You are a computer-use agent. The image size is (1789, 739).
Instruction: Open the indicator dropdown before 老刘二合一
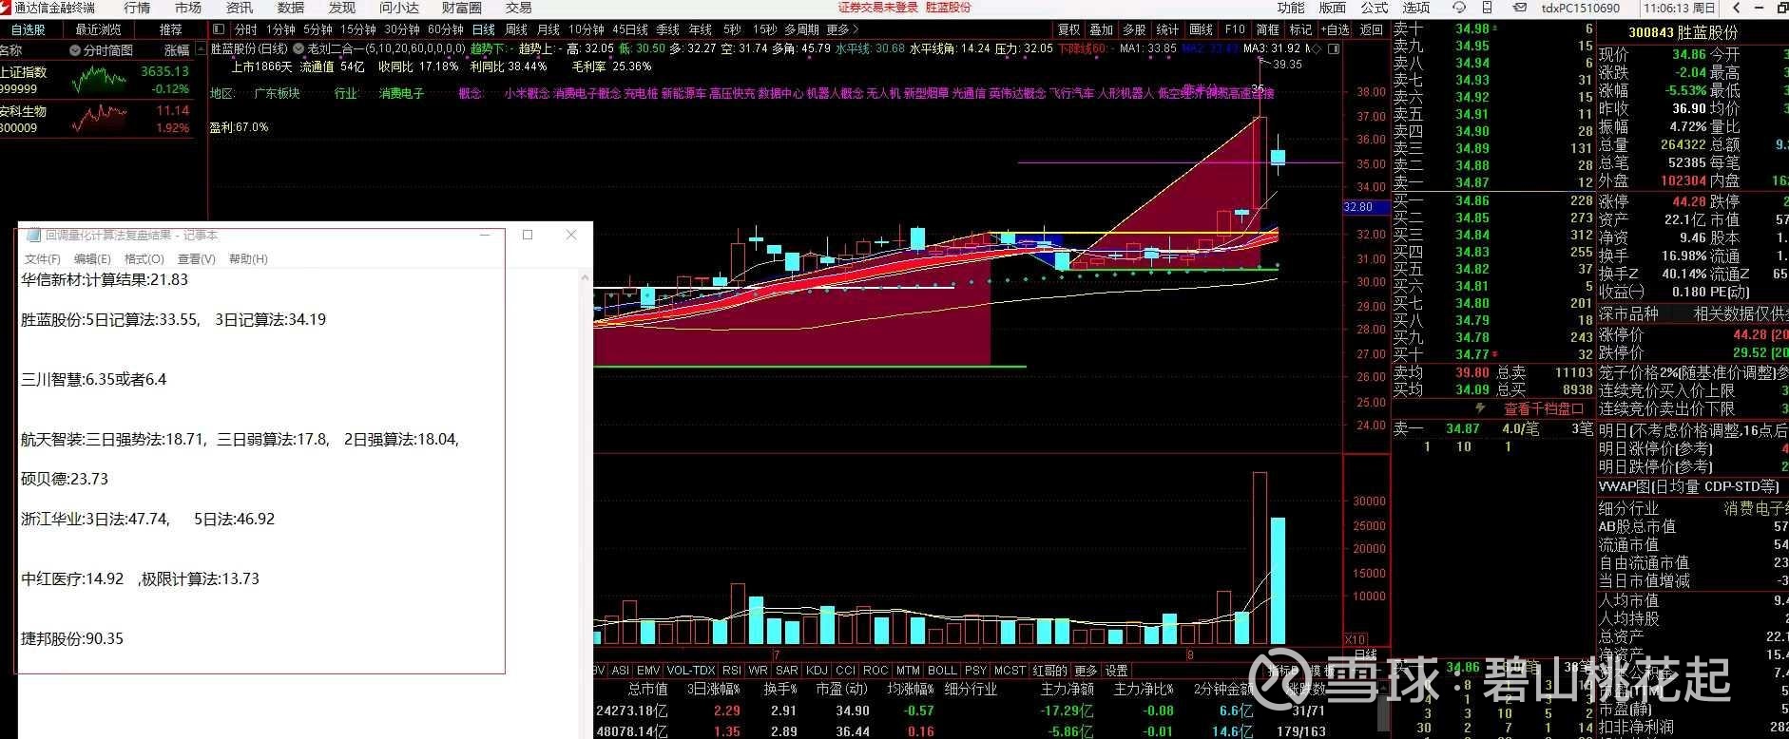(x=298, y=47)
